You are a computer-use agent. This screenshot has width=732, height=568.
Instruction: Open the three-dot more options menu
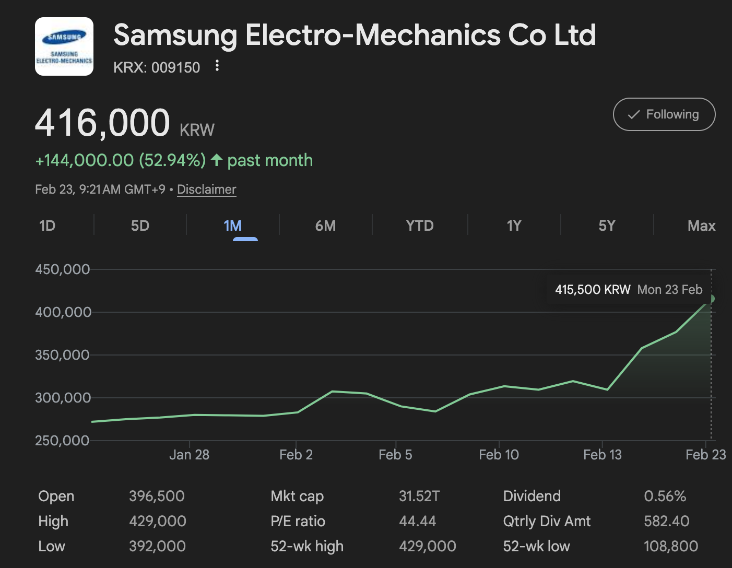click(x=217, y=66)
